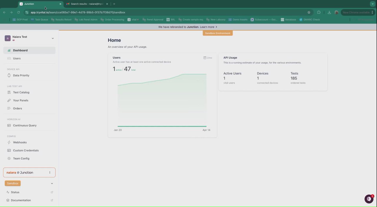The height and width of the screenshot is (207, 377).
Task: Close the Junction browser tab
Action: click(60, 4)
